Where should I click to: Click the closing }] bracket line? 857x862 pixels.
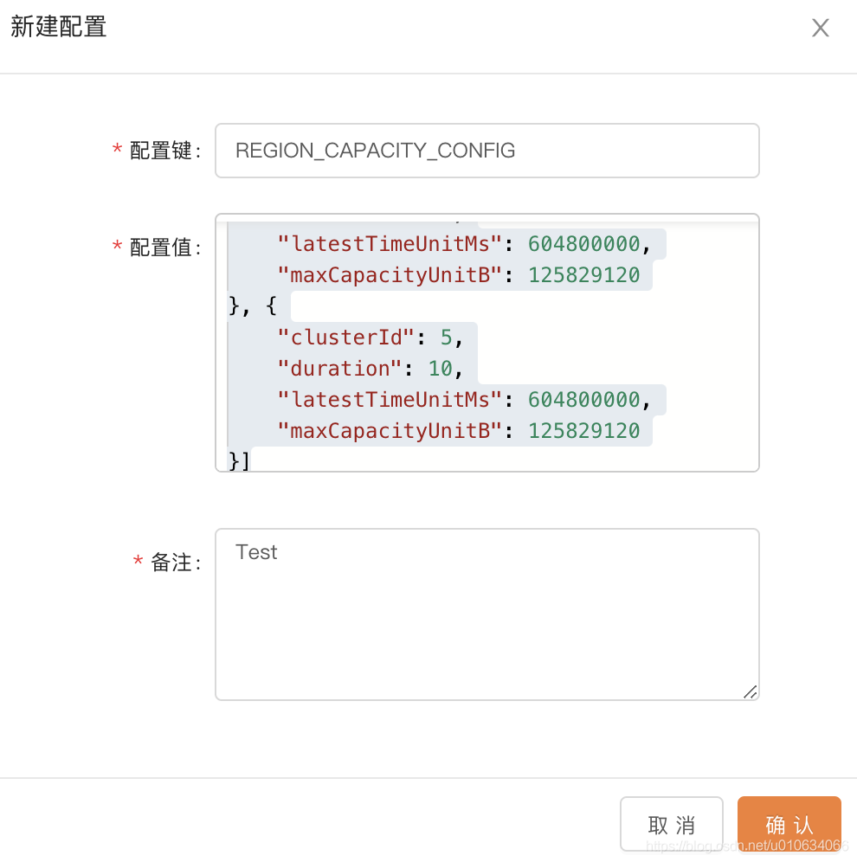pyautogui.click(x=239, y=460)
